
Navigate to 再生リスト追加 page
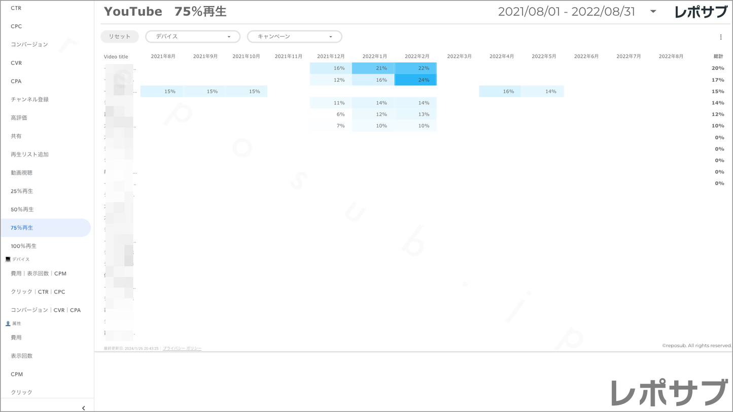coord(29,155)
